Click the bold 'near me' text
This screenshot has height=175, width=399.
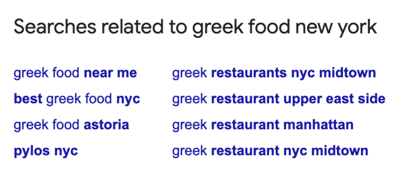point(110,73)
